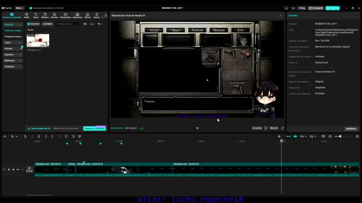Hide the main video track
This screenshot has height=203, width=362.
13,169
